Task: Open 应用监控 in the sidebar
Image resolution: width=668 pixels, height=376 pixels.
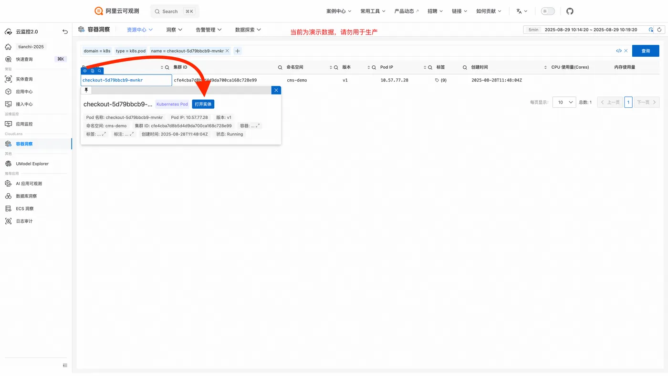Action: click(x=24, y=124)
